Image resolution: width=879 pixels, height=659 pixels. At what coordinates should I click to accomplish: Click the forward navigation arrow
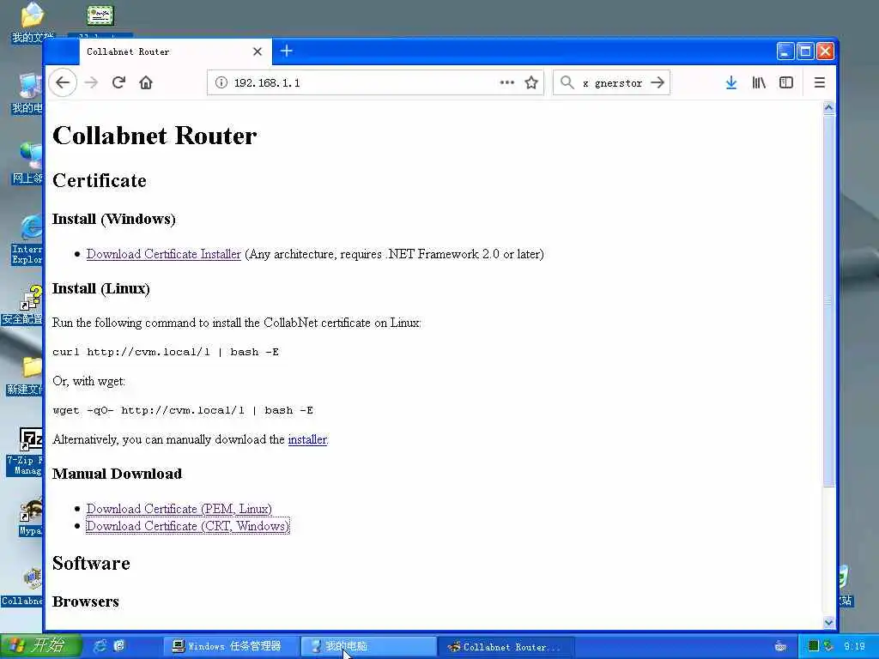coord(91,83)
